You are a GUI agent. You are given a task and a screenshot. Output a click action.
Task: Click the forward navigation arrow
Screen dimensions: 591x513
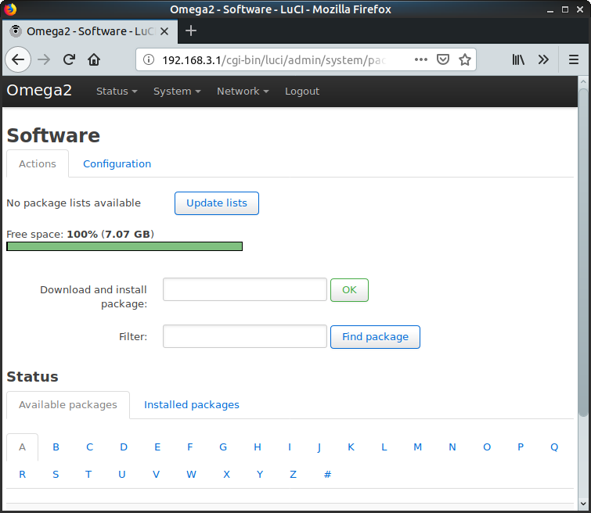44,59
